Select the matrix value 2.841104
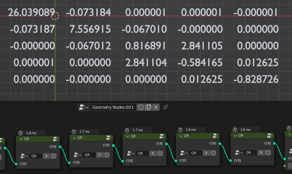292x174 pixels. (146, 63)
